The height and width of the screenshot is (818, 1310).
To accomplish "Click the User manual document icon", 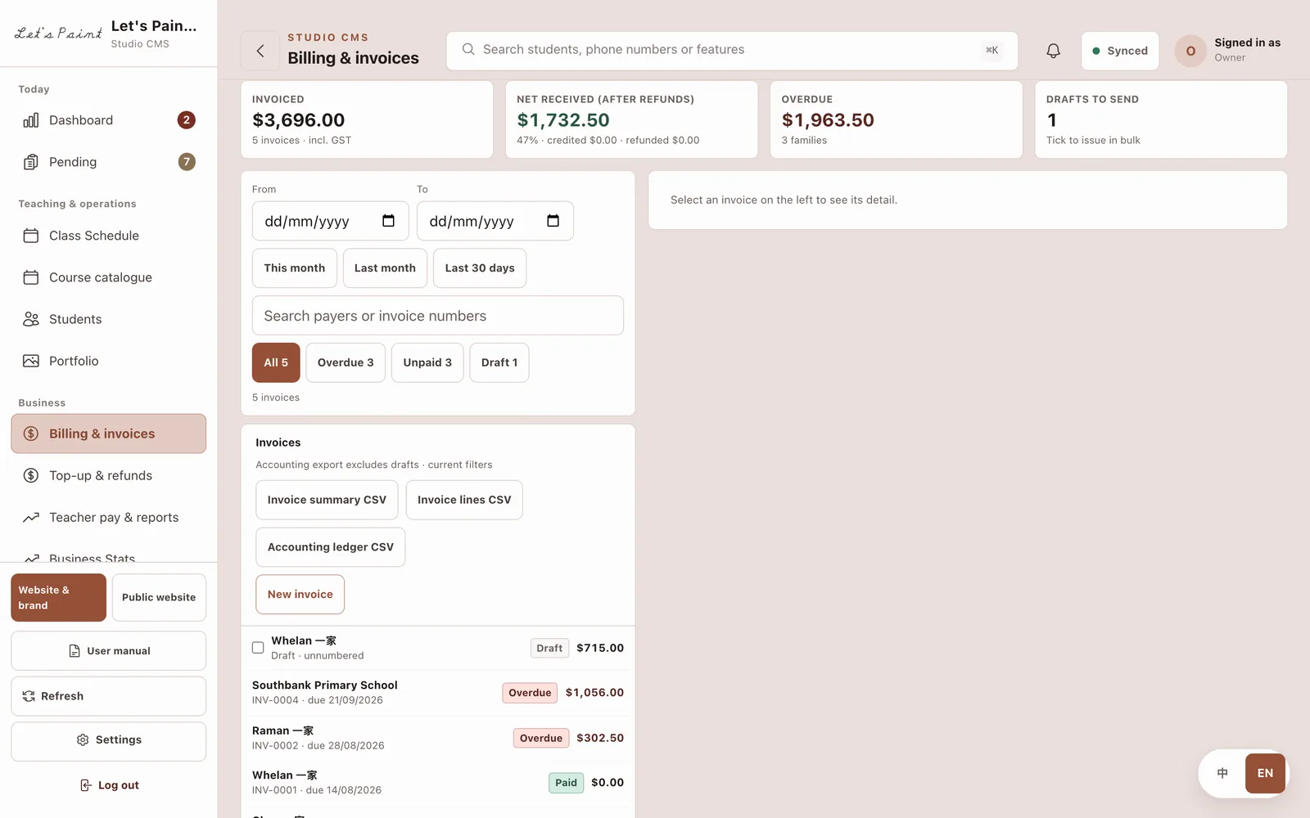I will click(75, 651).
